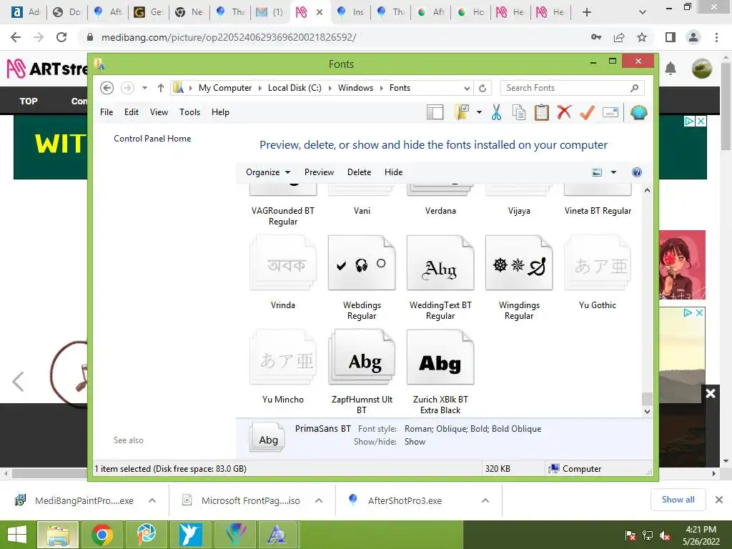Click the Verdana font label
The height and width of the screenshot is (549, 732).
pyautogui.click(x=440, y=211)
